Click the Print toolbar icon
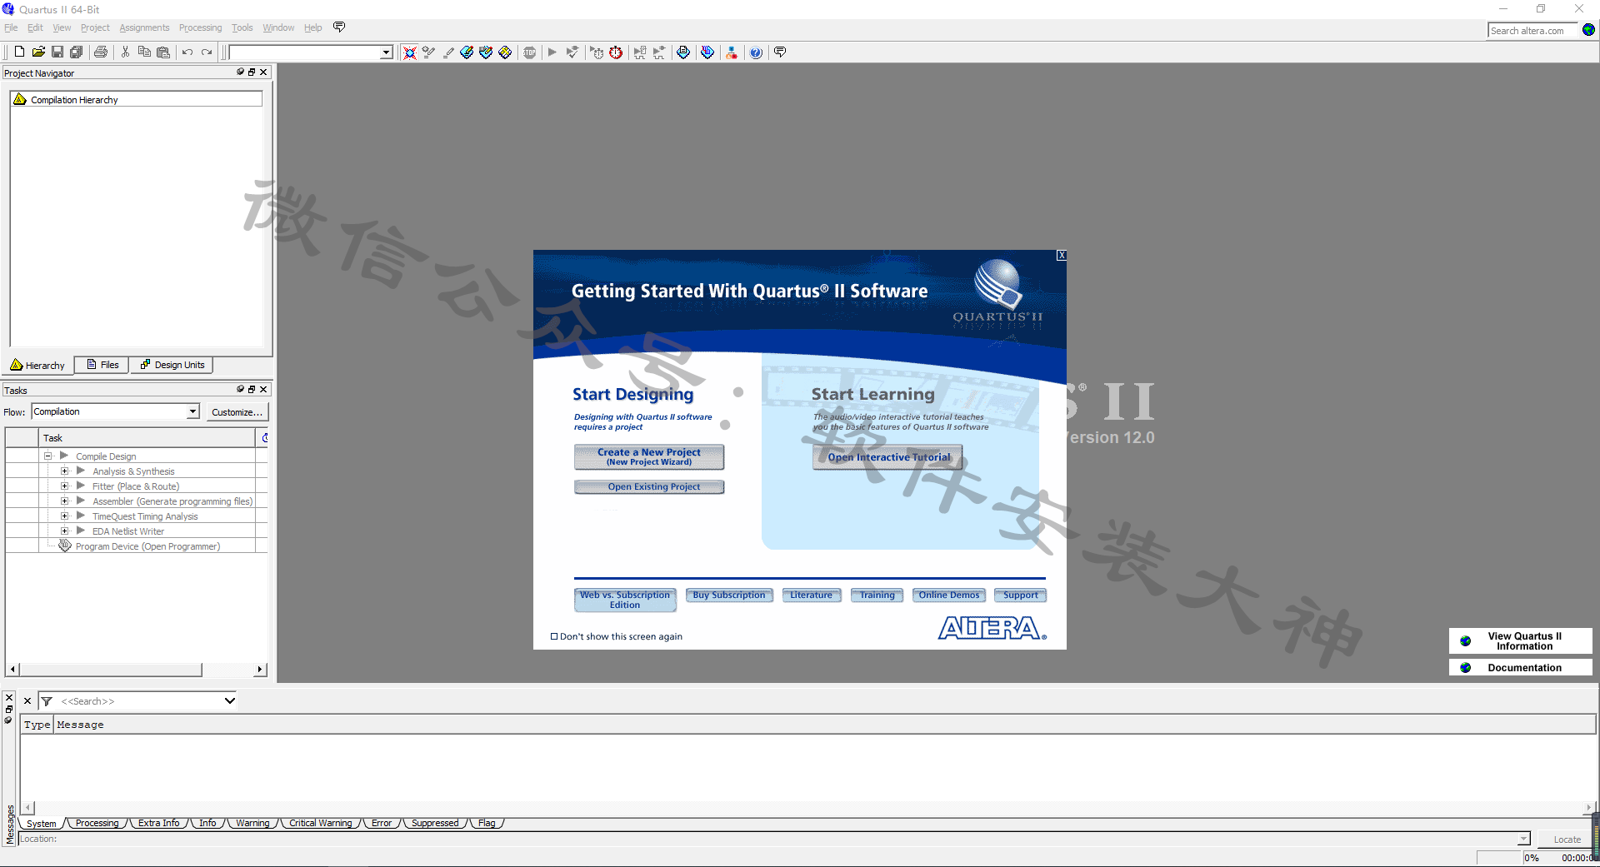The width and height of the screenshot is (1600, 867). coord(101,52)
